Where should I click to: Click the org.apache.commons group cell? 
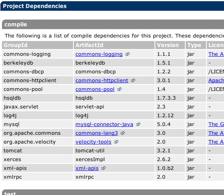click(38, 133)
